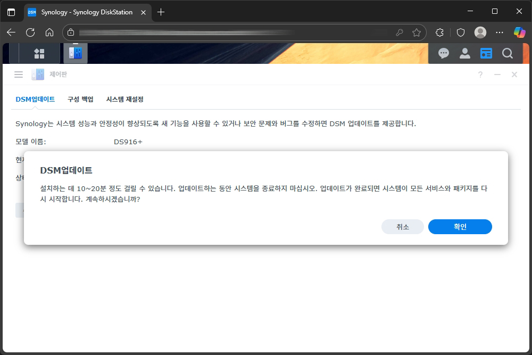This screenshot has width=532, height=355.
Task: Open DSM notifications chat bubble icon
Action: (x=444, y=53)
